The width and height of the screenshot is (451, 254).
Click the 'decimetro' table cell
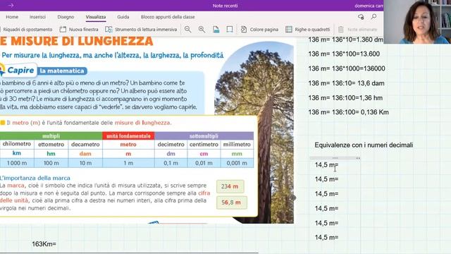click(171, 144)
